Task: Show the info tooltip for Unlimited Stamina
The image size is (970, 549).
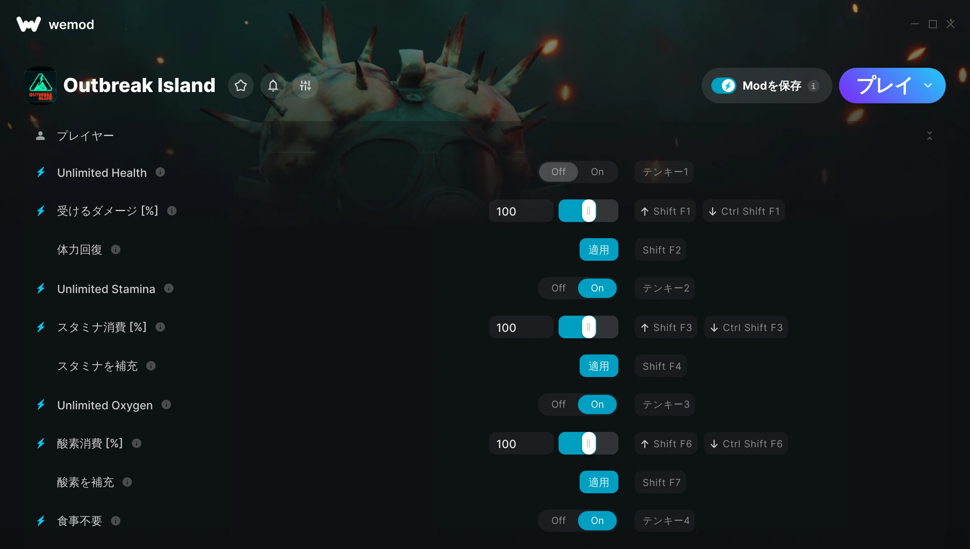Action: (x=169, y=289)
